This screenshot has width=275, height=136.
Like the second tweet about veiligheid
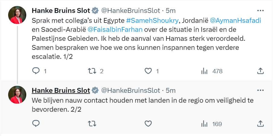click(x=148, y=124)
